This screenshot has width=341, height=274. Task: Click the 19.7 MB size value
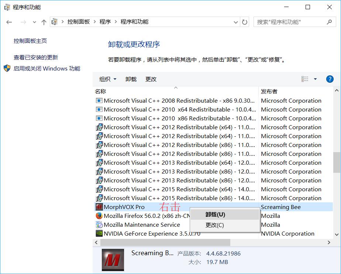click(217, 262)
